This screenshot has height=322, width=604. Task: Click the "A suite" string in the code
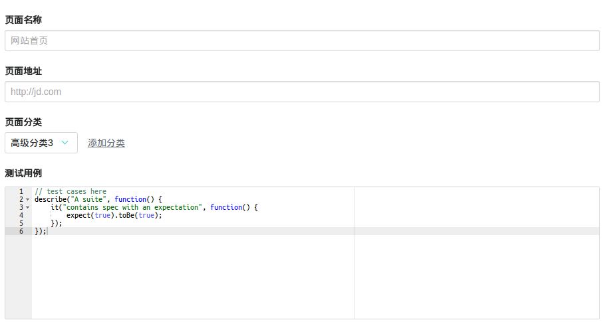pos(90,199)
